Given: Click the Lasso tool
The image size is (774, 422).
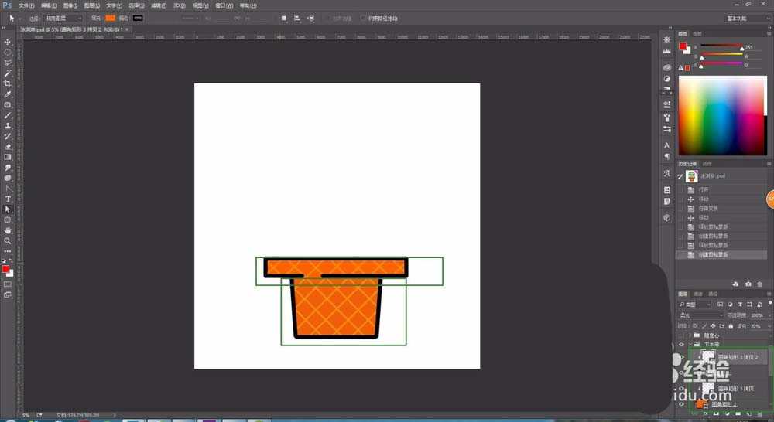Looking at the screenshot, I should [8, 63].
